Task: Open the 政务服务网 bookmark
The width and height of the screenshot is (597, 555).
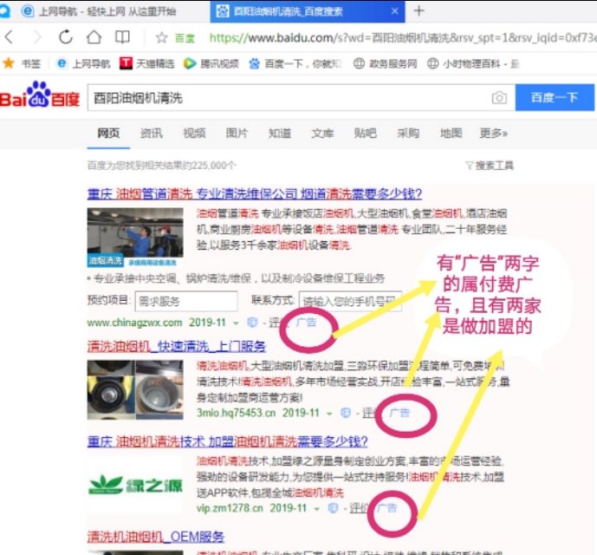Action: tap(385, 63)
